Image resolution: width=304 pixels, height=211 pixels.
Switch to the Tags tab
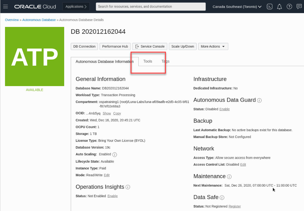tap(165, 61)
